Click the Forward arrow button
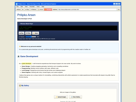136x102 pixels. tap(23, 10)
